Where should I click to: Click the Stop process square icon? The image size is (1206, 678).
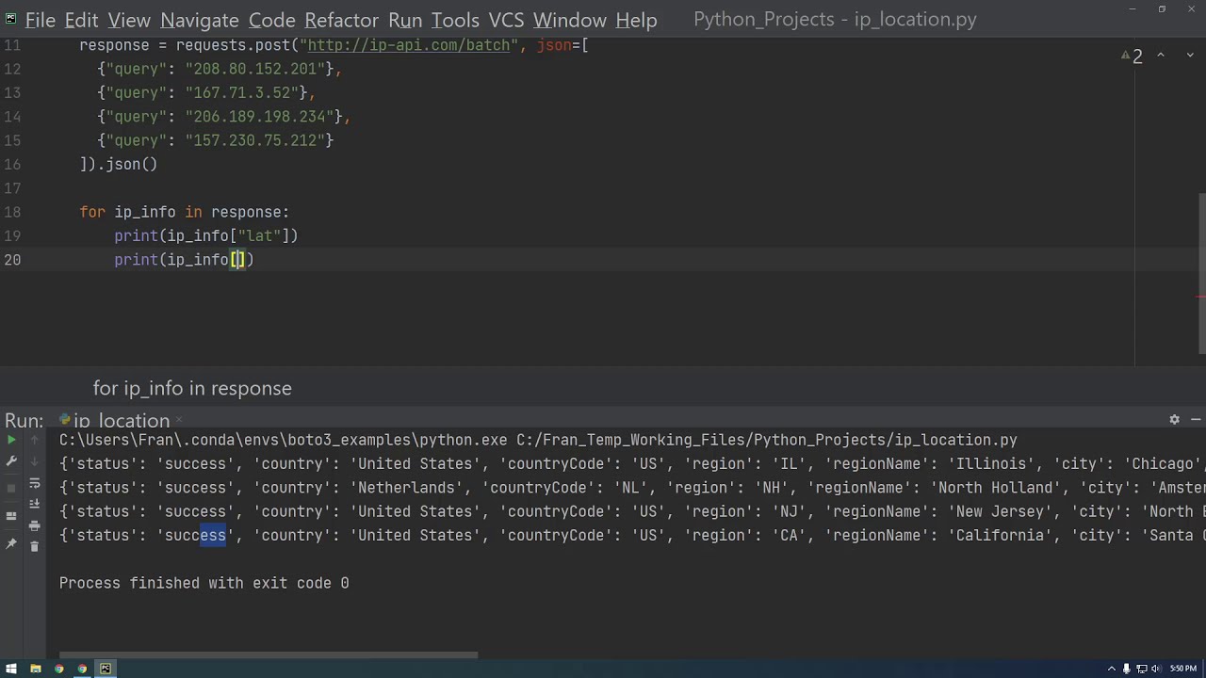tap(11, 488)
